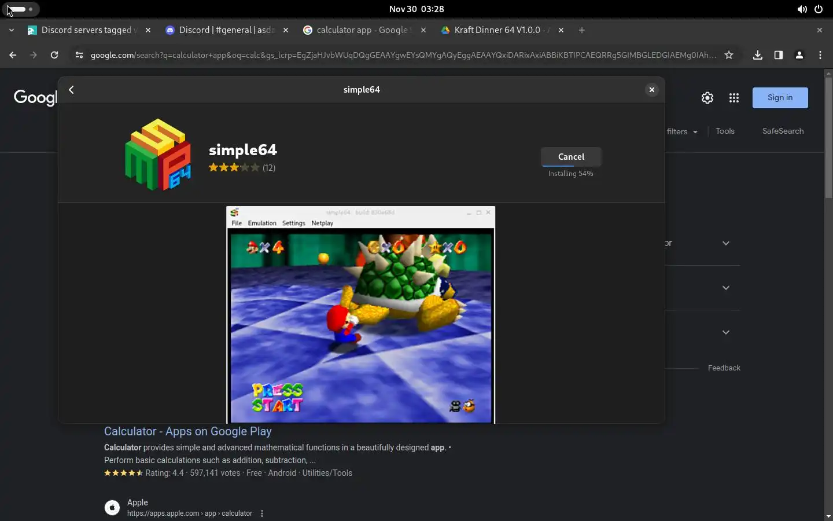Viewport: 833px width, 521px height.
Task: Close the simple64 dialog
Action: click(x=651, y=90)
